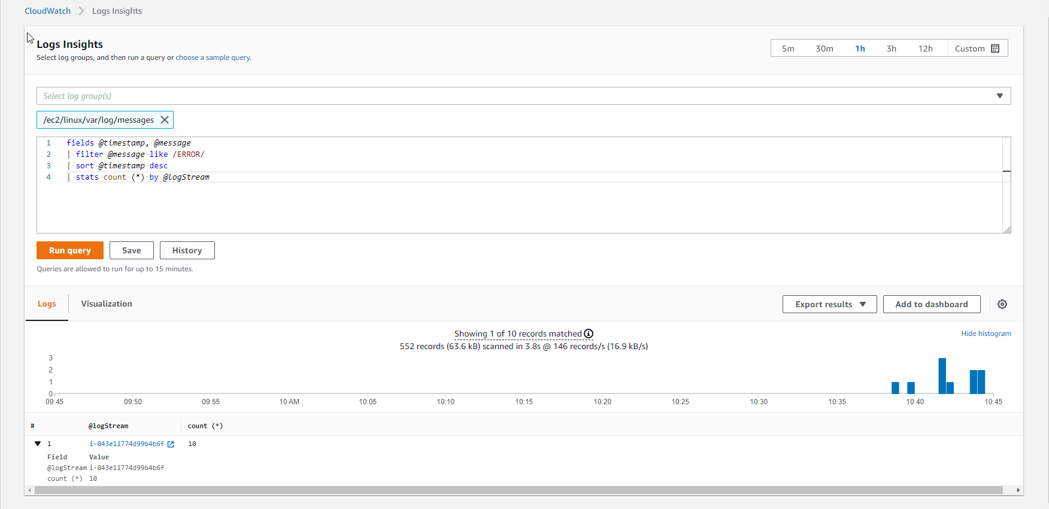Click the query editor resize handle
Image resolution: width=1049 pixels, height=509 pixels.
(1007, 229)
